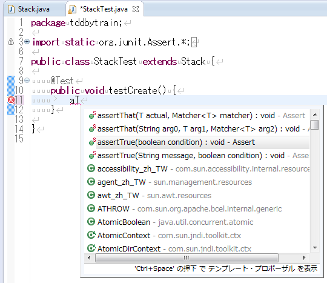Click the StackTest class name on line 7
Image resolution: width=327 pixels, height=283 pixels.
pyautogui.click(x=115, y=62)
